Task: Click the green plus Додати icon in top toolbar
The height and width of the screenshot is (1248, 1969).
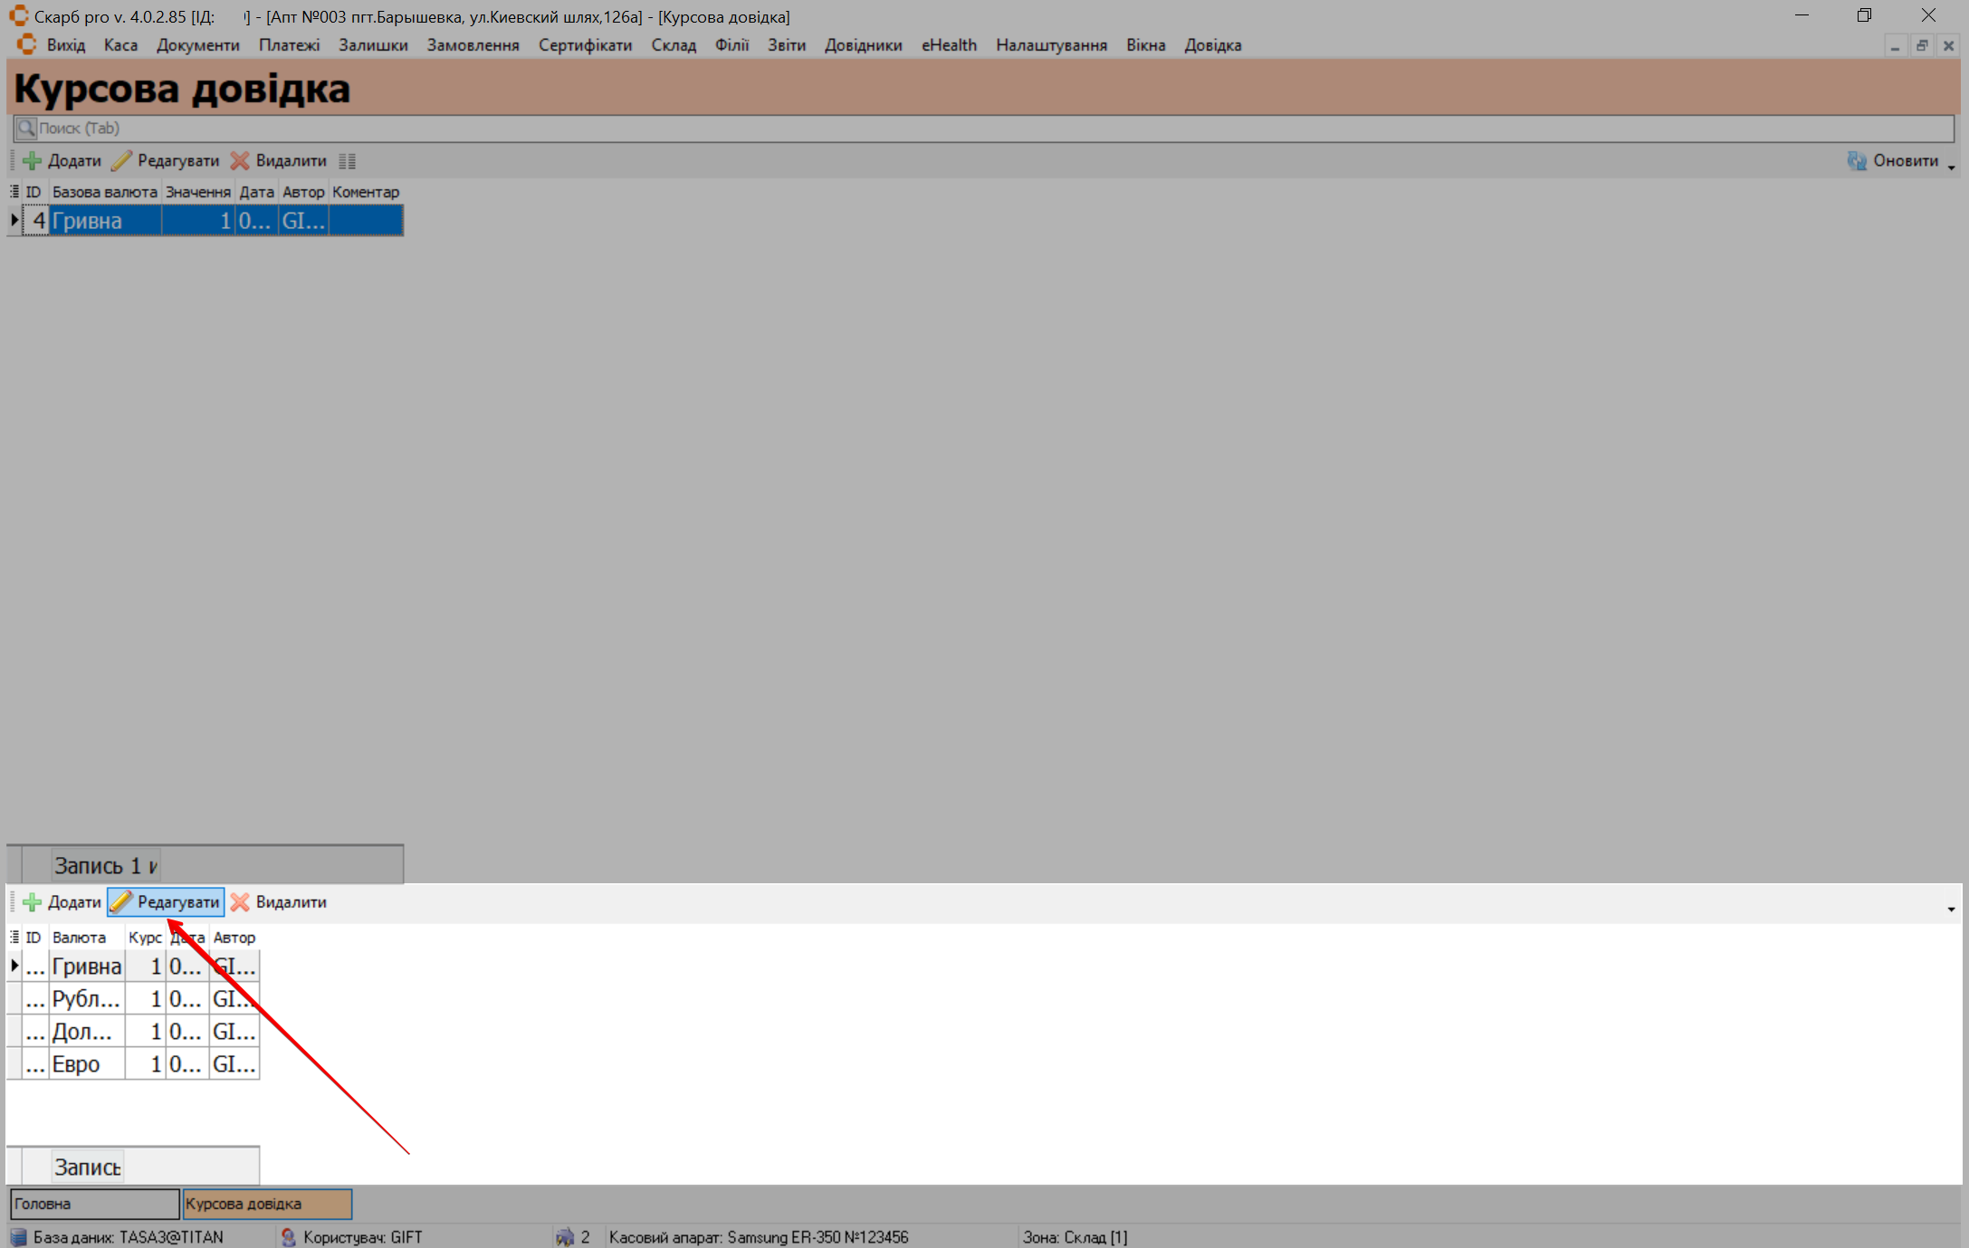Action: pyautogui.click(x=33, y=161)
